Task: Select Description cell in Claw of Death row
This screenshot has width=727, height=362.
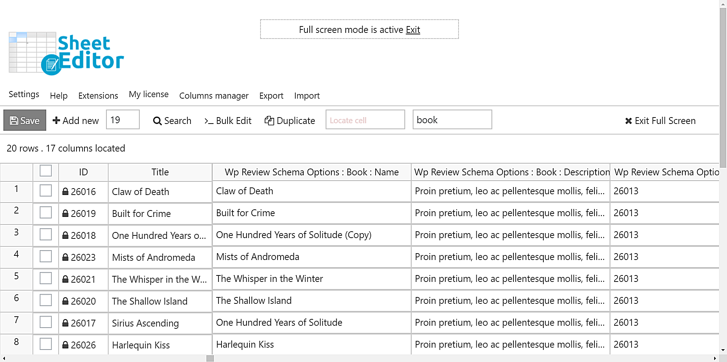Action: point(511,191)
